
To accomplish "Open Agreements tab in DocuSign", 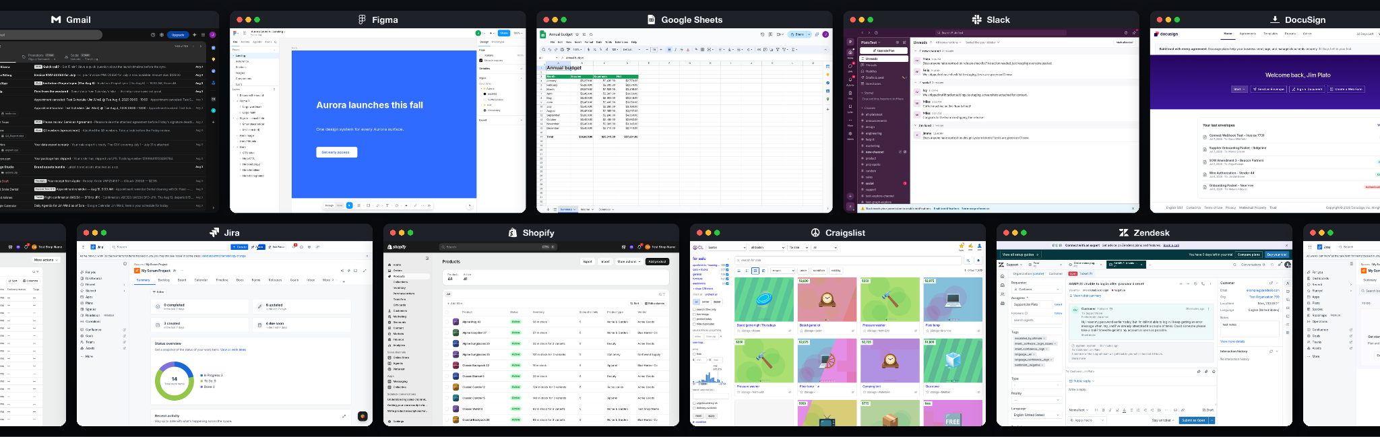I will click(x=1248, y=34).
